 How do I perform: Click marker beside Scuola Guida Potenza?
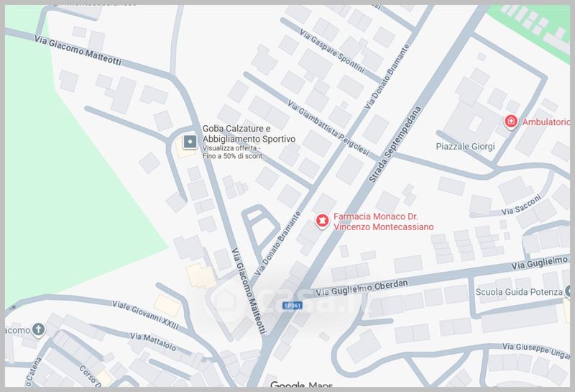(569, 291)
